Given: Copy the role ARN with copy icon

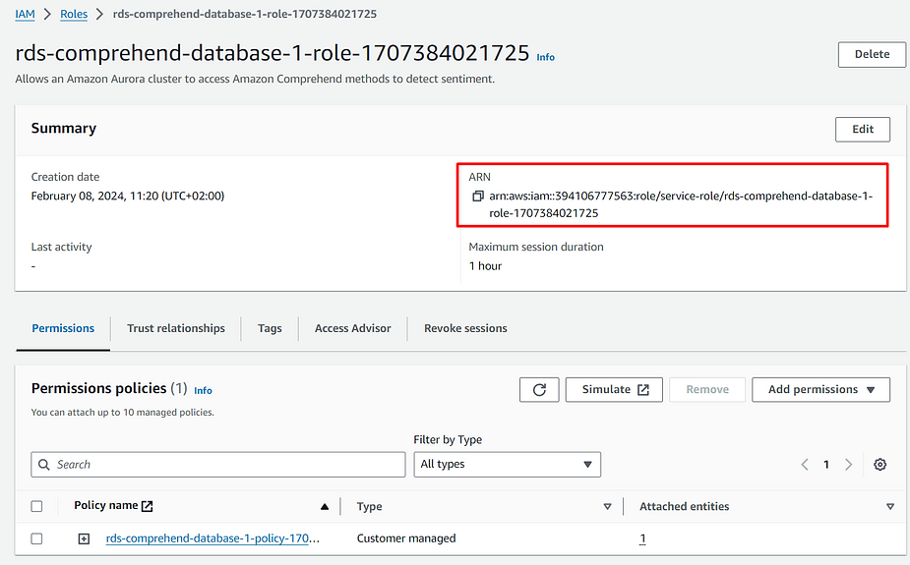Looking at the screenshot, I should pyautogui.click(x=478, y=196).
